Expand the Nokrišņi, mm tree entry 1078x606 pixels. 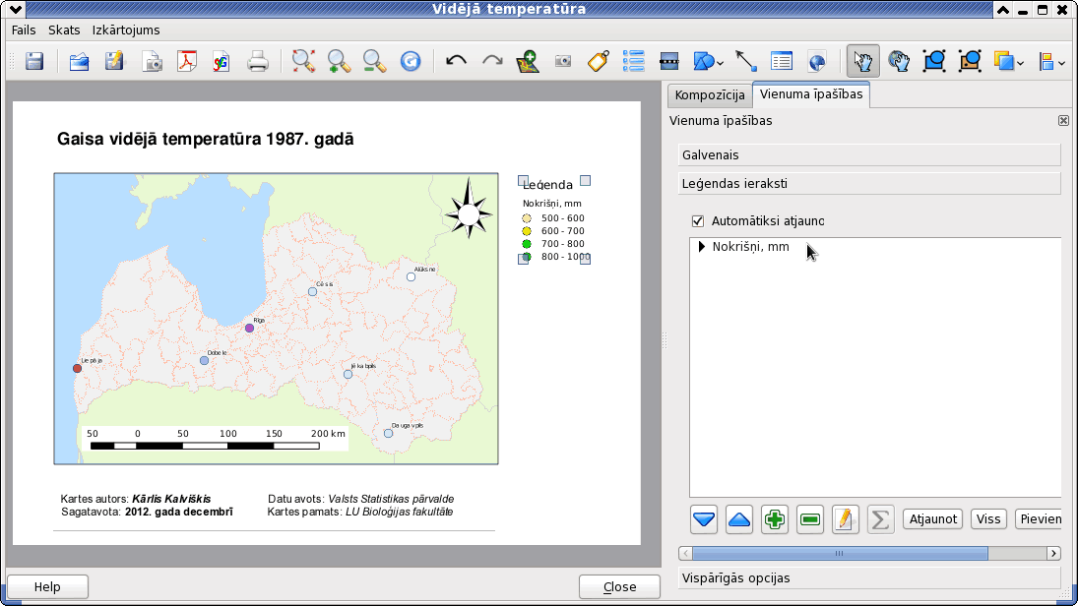701,247
